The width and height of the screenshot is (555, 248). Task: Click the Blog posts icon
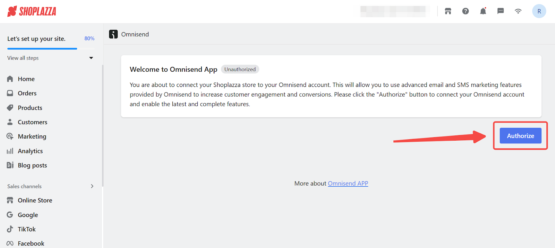(10, 165)
